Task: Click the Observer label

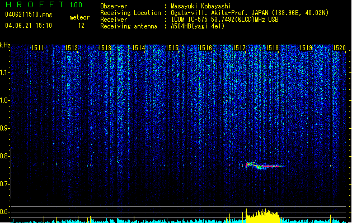Action: pyautogui.click(x=114, y=6)
